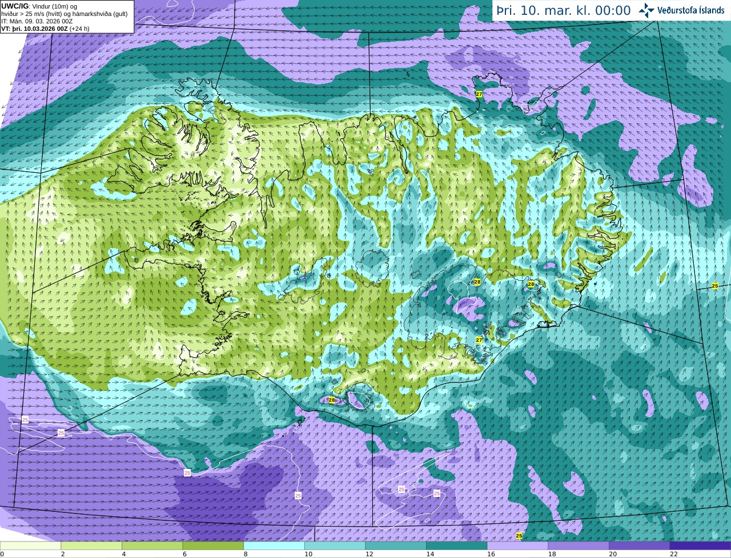Select the 16–18 m/s lavender legend swatch
731x558 pixels.
[517, 545]
